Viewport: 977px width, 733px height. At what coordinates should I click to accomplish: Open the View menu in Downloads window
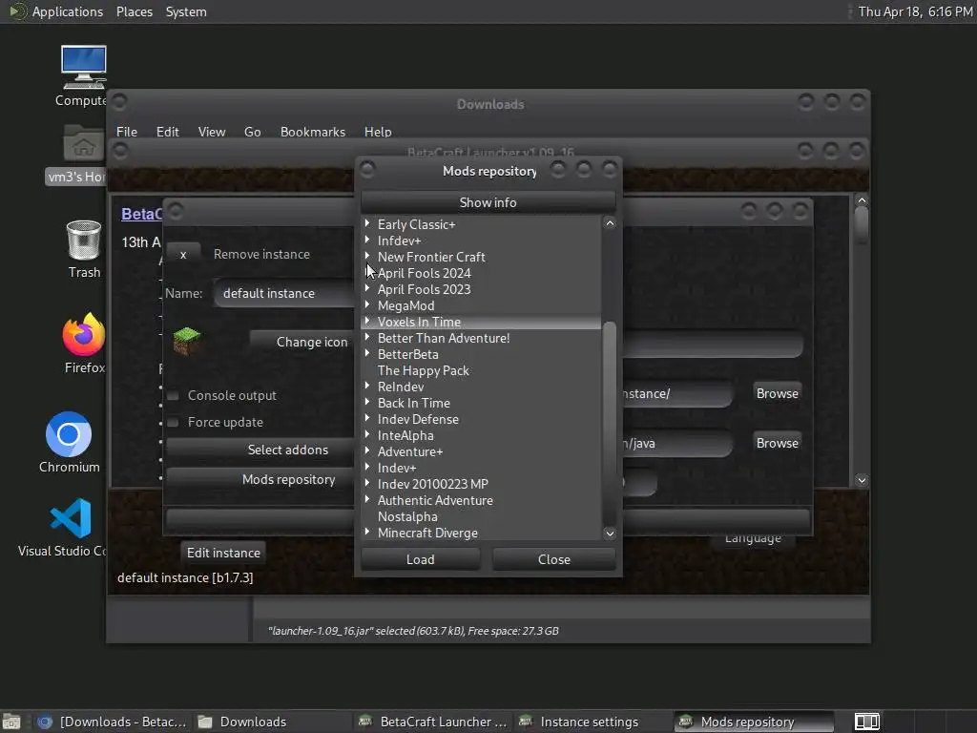(211, 132)
